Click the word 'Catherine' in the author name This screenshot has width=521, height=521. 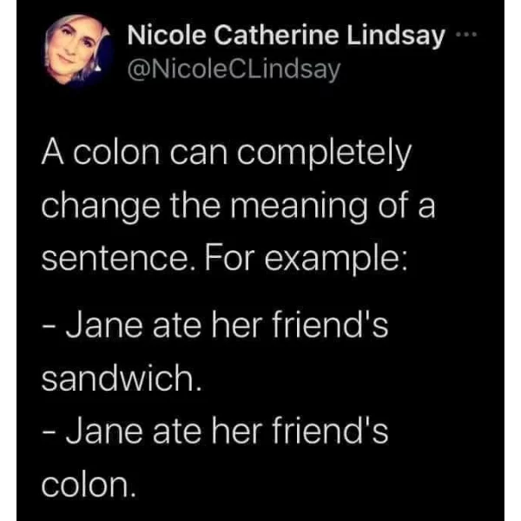(x=276, y=35)
